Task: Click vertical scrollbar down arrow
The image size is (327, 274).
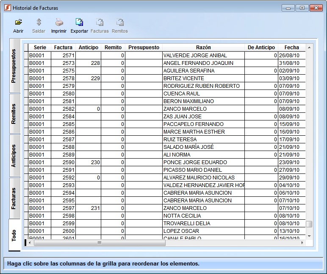Action: (x=309, y=236)
